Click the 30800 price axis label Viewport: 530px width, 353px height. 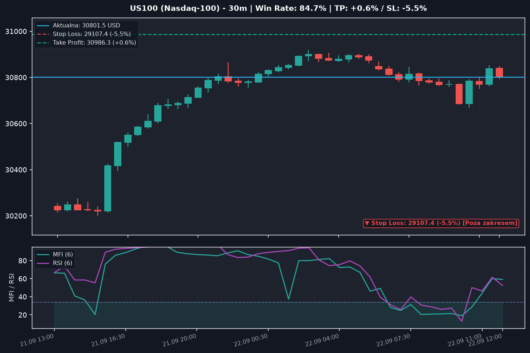tap(16, 78)
